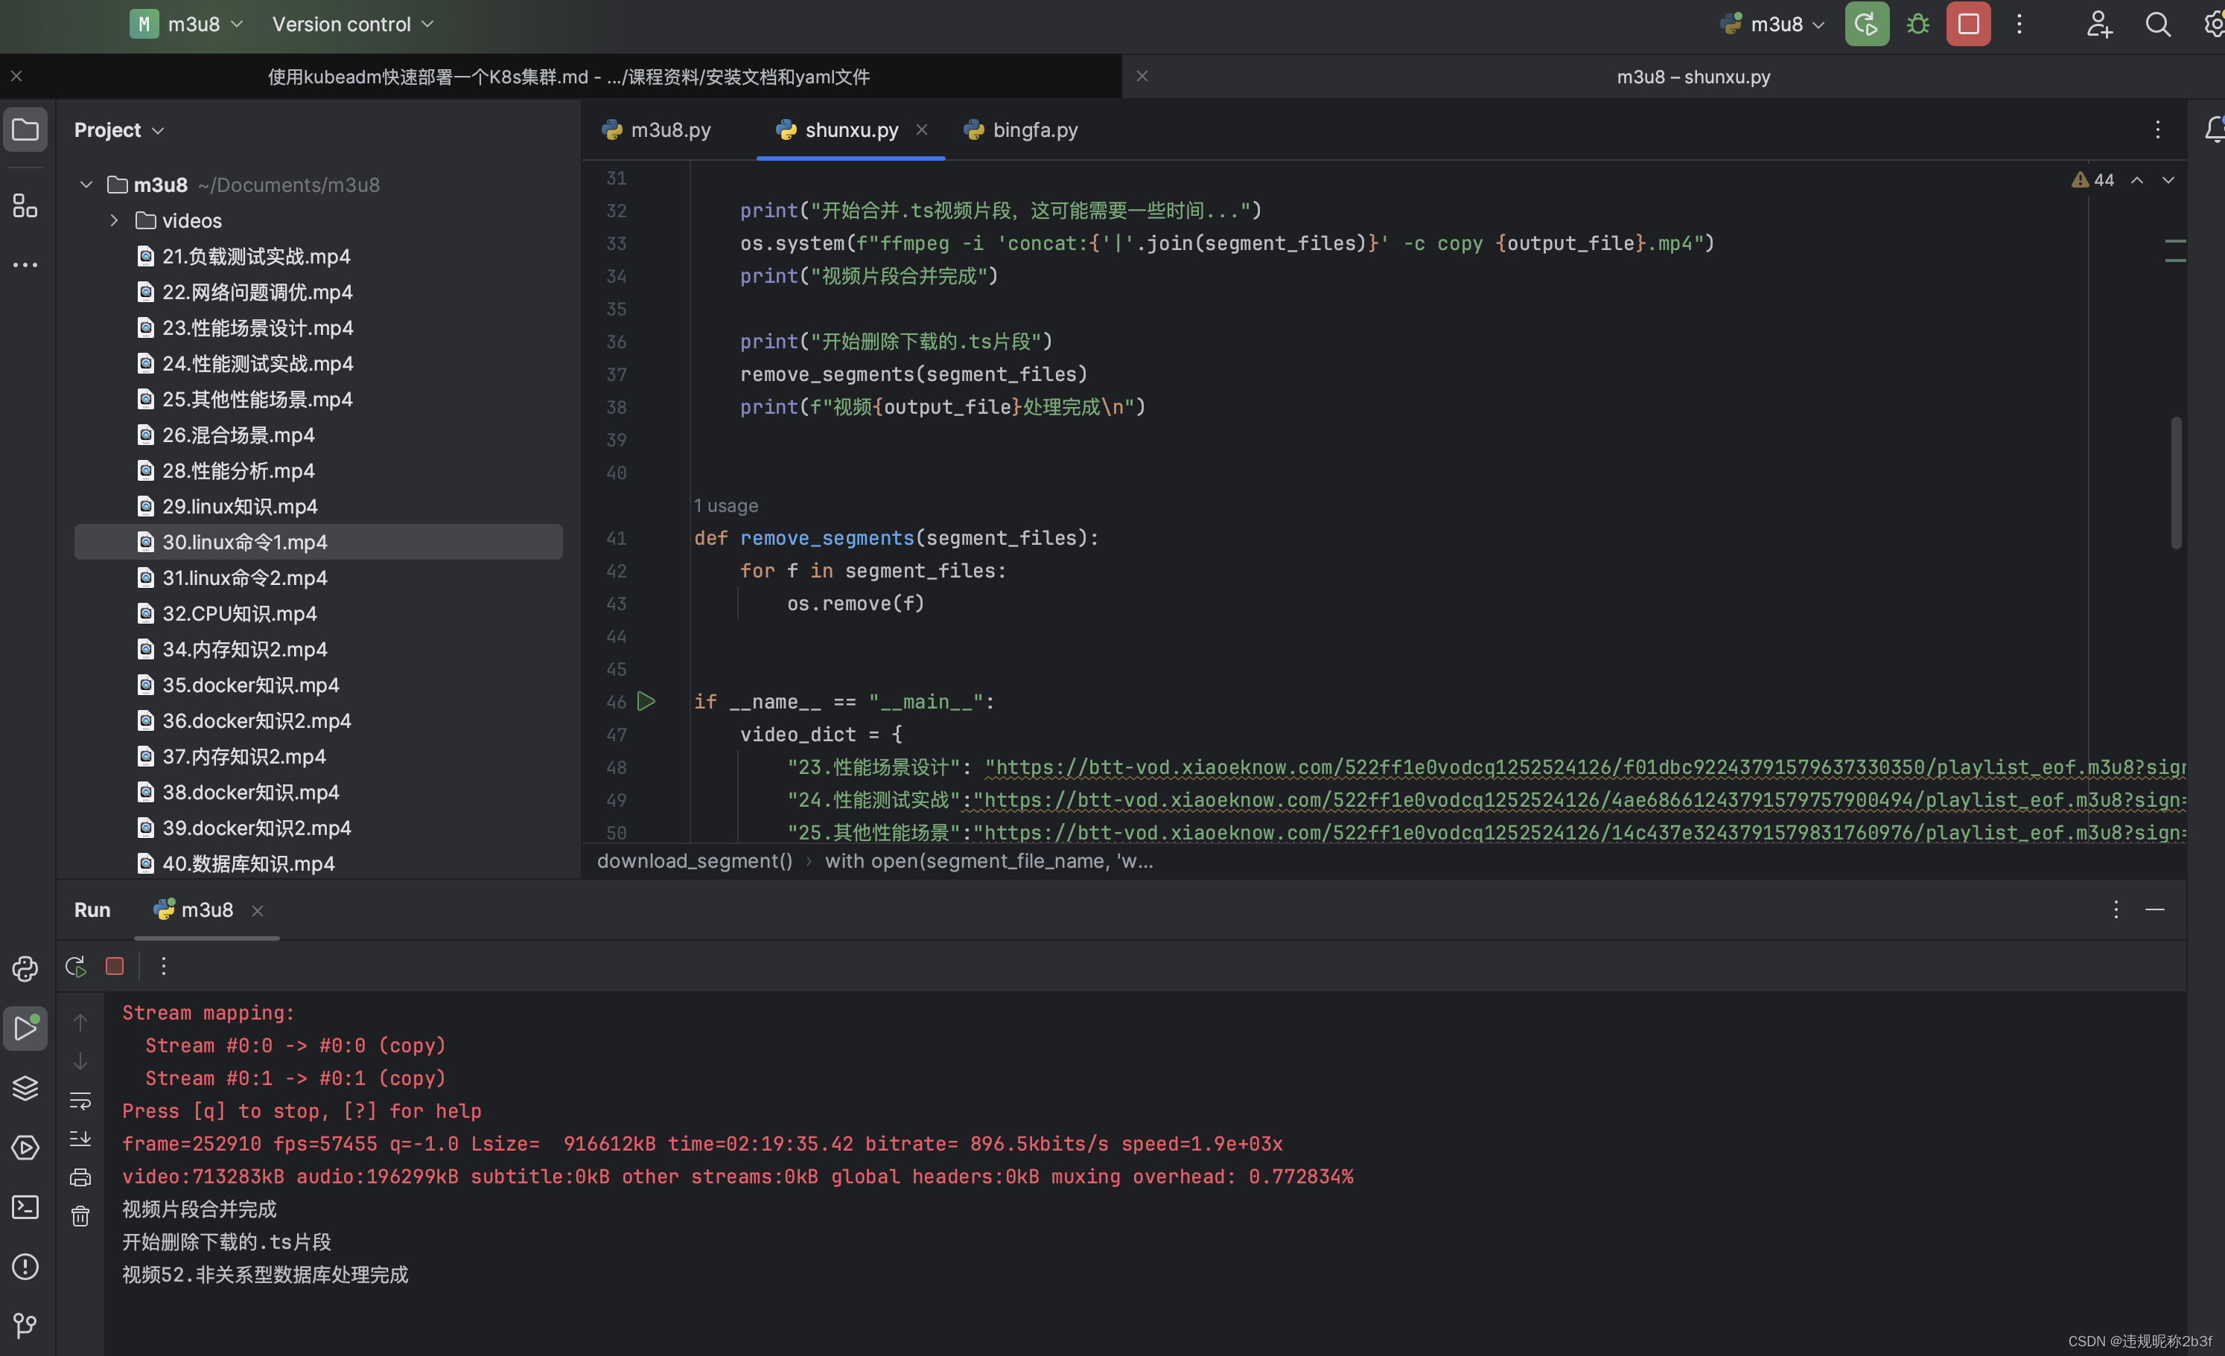Open the Code With Me user icon
Viewport: 2225px width, 1356px height.
2098,25
